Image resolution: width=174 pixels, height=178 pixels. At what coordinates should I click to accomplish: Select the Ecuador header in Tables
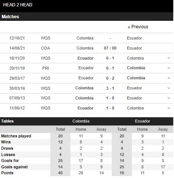pos(142,121)
